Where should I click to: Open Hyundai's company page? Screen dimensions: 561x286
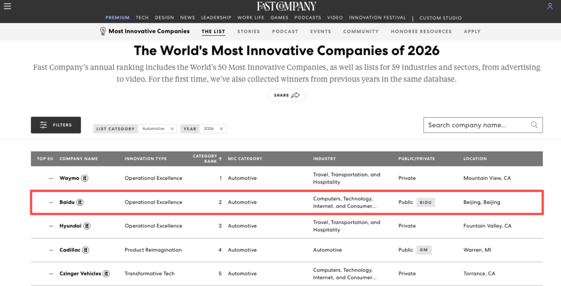click(70, 226)
